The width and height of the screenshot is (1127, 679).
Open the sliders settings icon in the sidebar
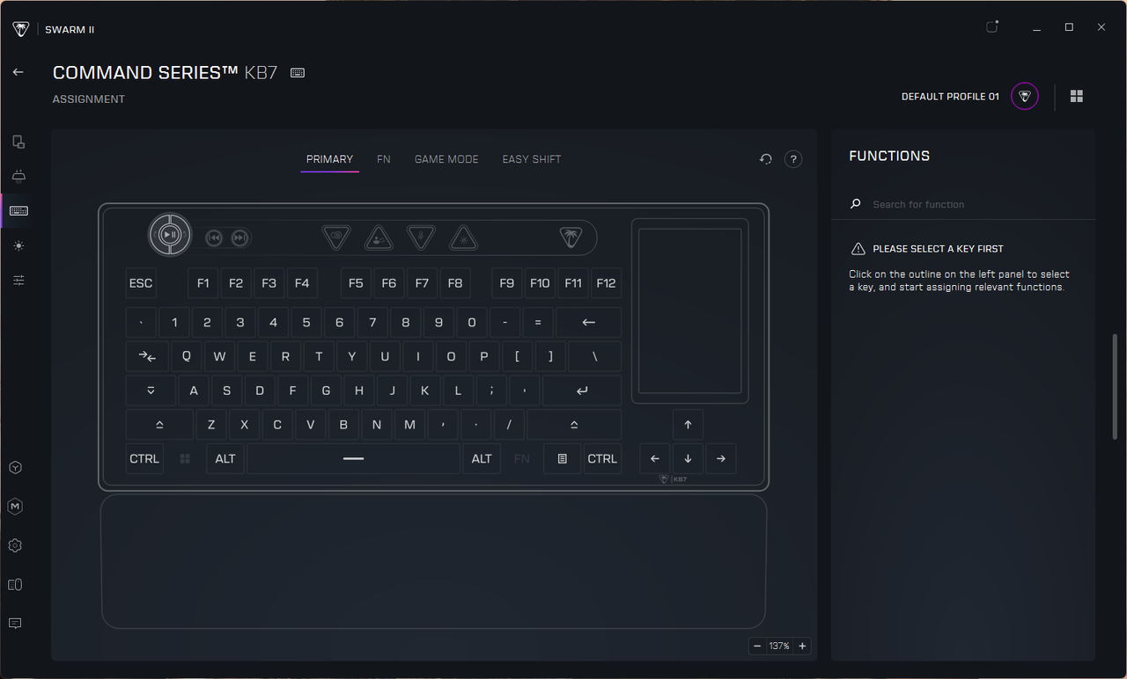pyautogui.click(x=18, y=280)
